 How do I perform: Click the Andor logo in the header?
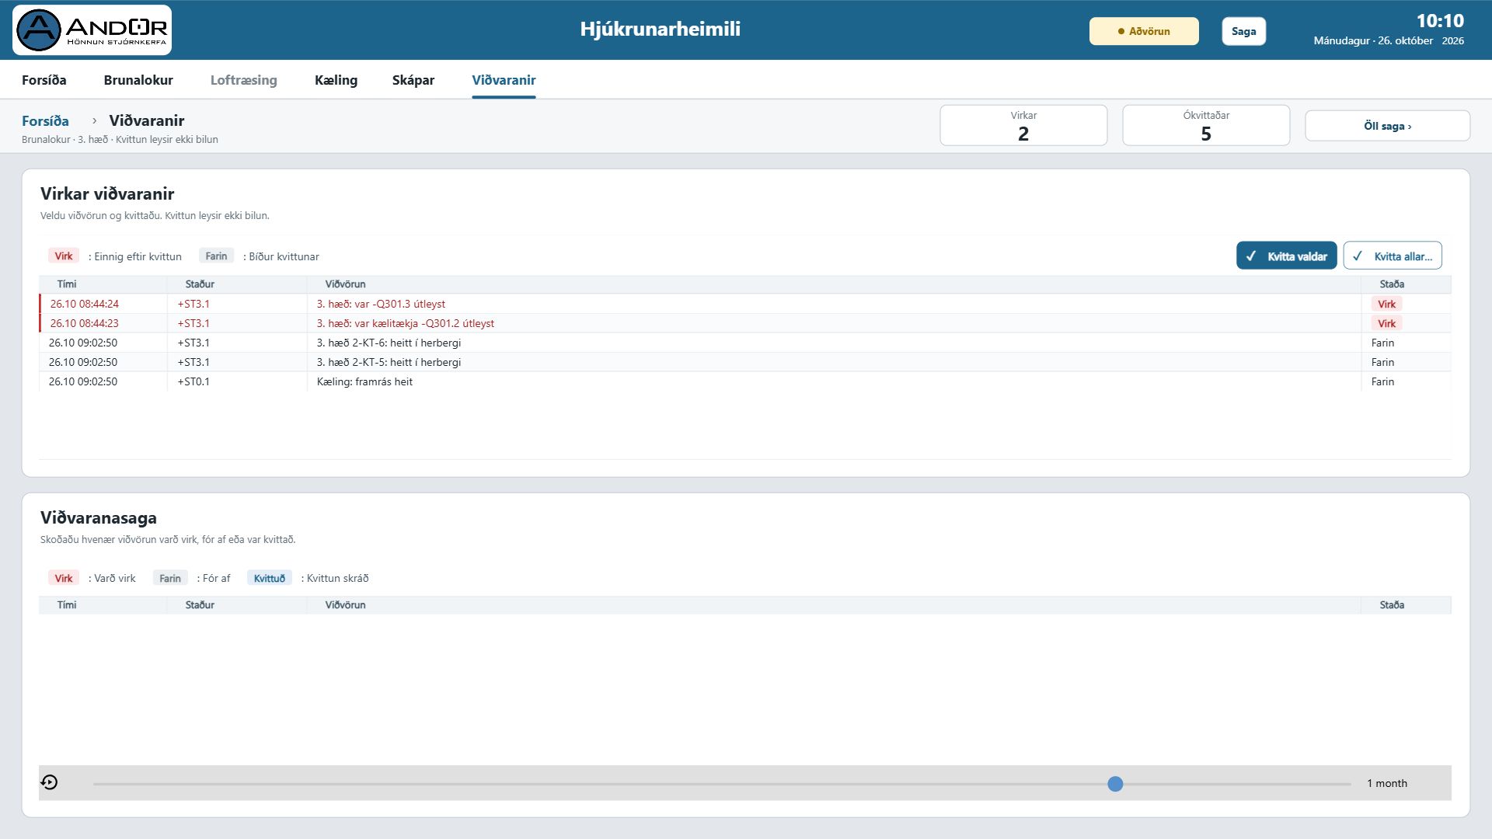[92, 30]
